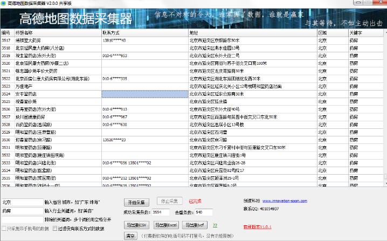Select phone cell 13810****43

point(145,40)
